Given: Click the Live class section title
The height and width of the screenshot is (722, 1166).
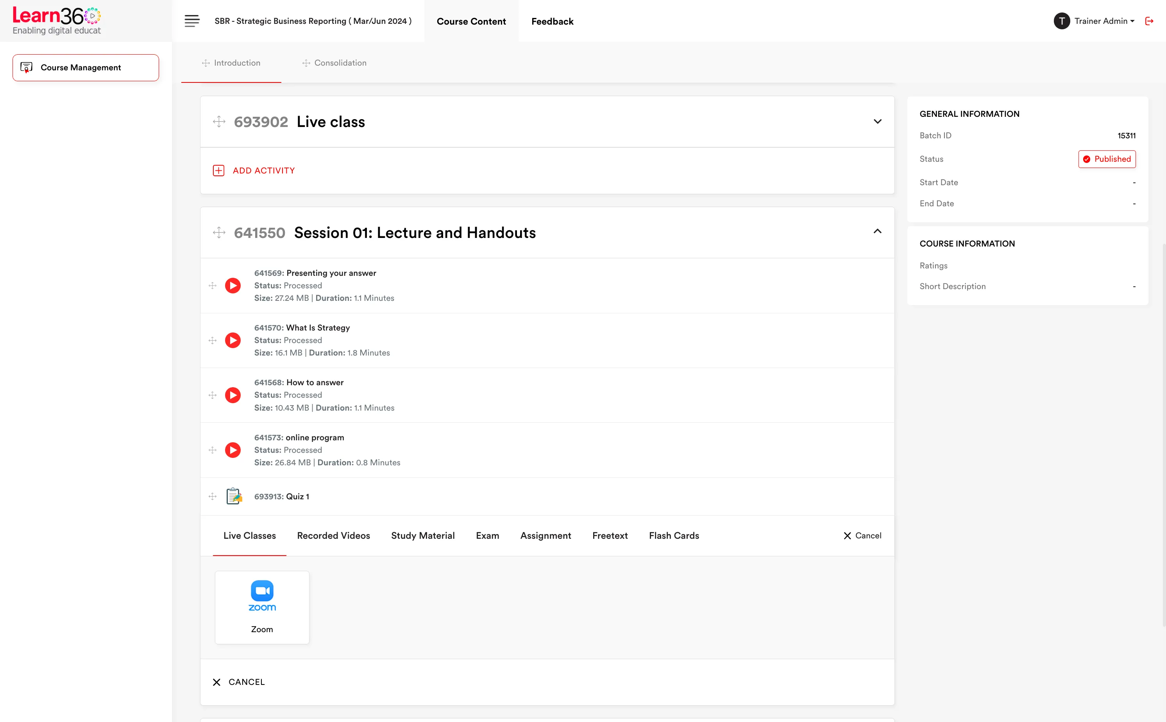Looking at the screenshot, I should (331, 122).
